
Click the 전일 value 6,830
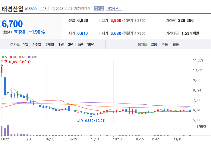point(83,20)
